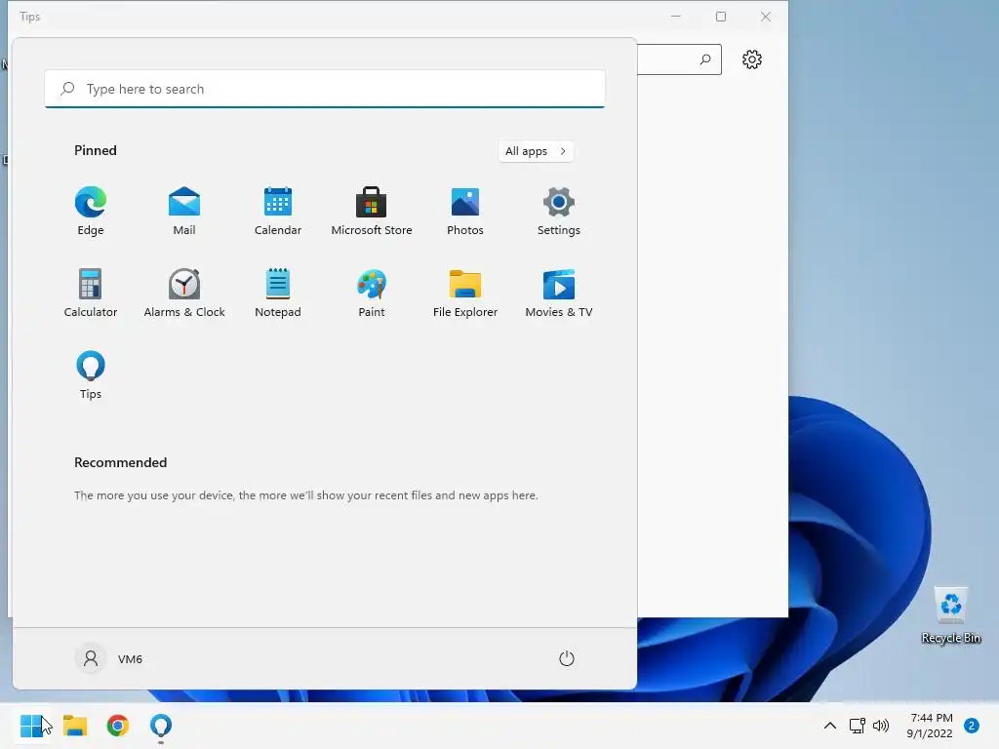Image resolution: width=999 pixels, height=749 pixels.
Task: Open Edge from pinned apps
Action: click(91, 211)
